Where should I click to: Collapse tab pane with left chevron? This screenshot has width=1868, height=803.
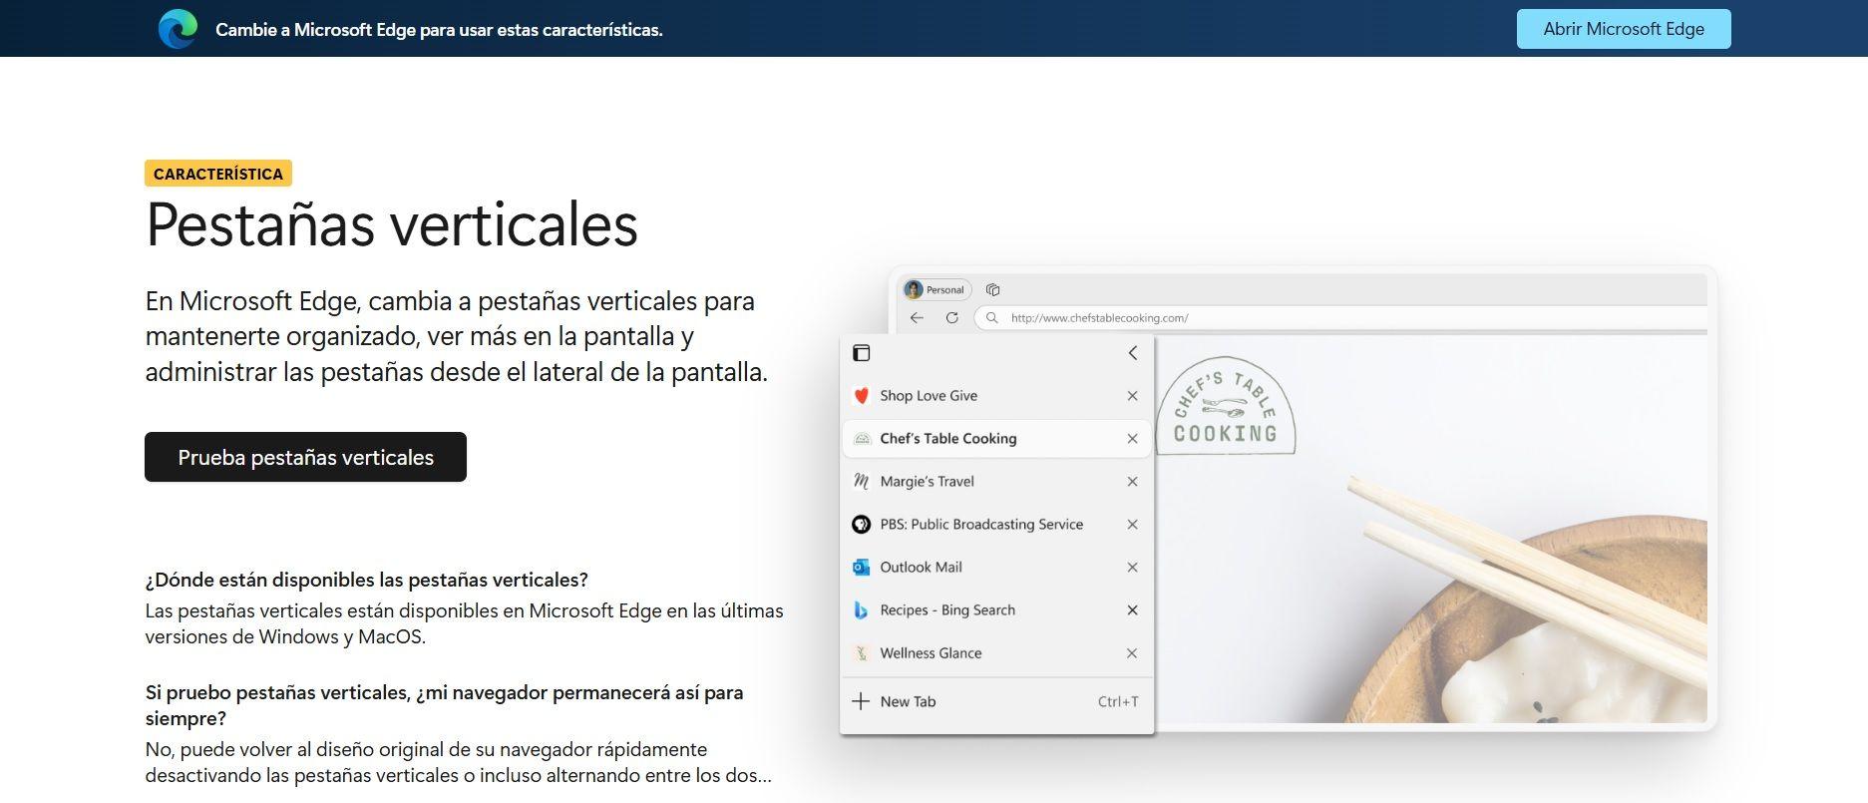(1133, 353)
